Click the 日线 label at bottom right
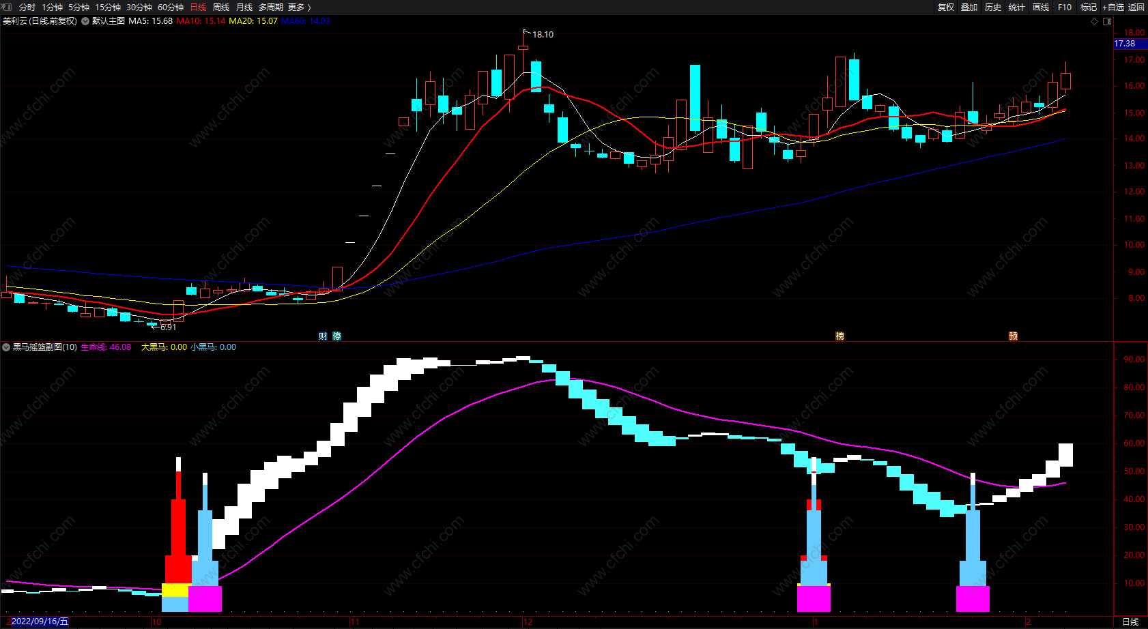1148x629 pixels. tap(1130, 621)
